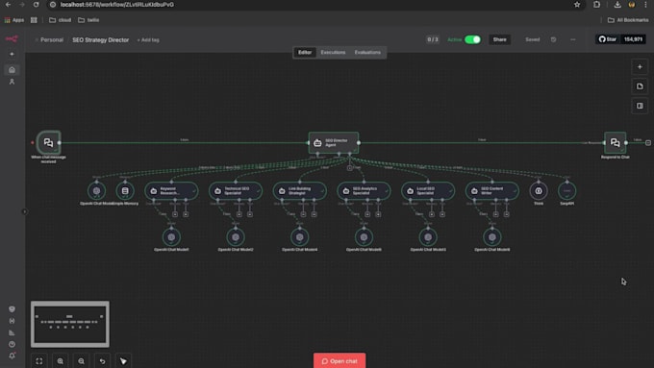The image size is (654, 368).
Task: Open the Respond to Chat node
Action: point(615,142)
